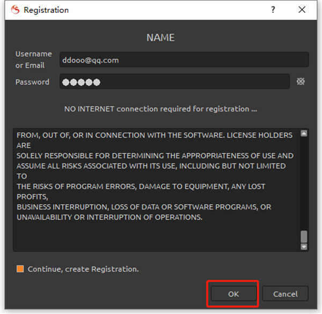Click the 'Username or Email' label
The height and width of the screenshot is (314, 322).
pos(33,59)
